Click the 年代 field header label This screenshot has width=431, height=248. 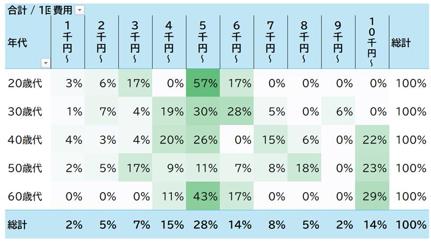[18, 43]
